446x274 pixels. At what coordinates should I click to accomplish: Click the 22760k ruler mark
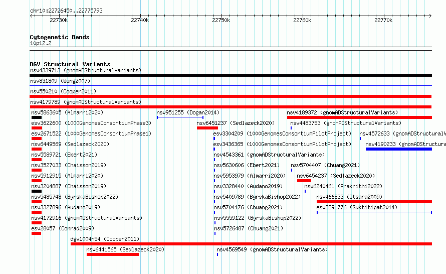pos(302,20)
